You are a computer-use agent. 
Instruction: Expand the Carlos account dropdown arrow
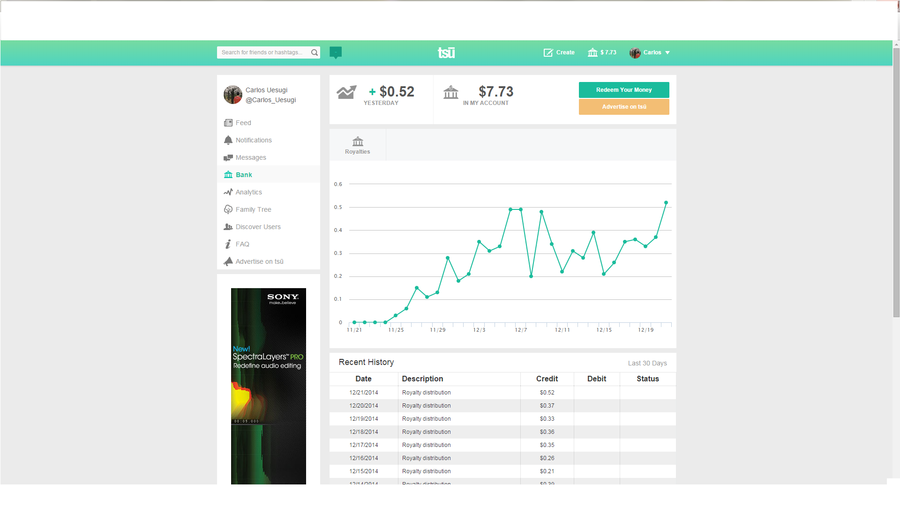tap(667, 53)
